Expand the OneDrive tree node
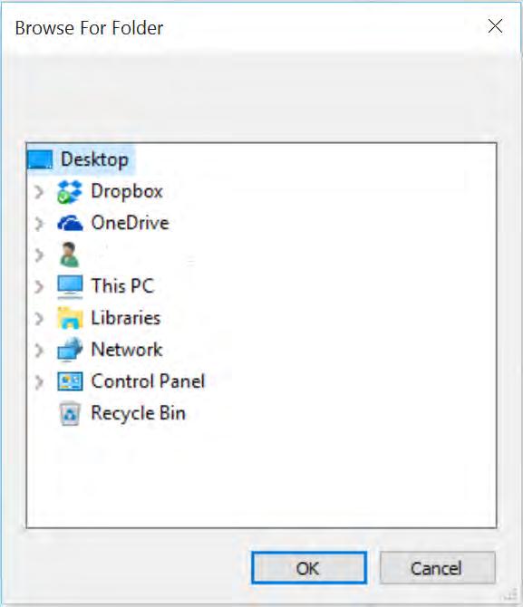 [x=39, y=224]
